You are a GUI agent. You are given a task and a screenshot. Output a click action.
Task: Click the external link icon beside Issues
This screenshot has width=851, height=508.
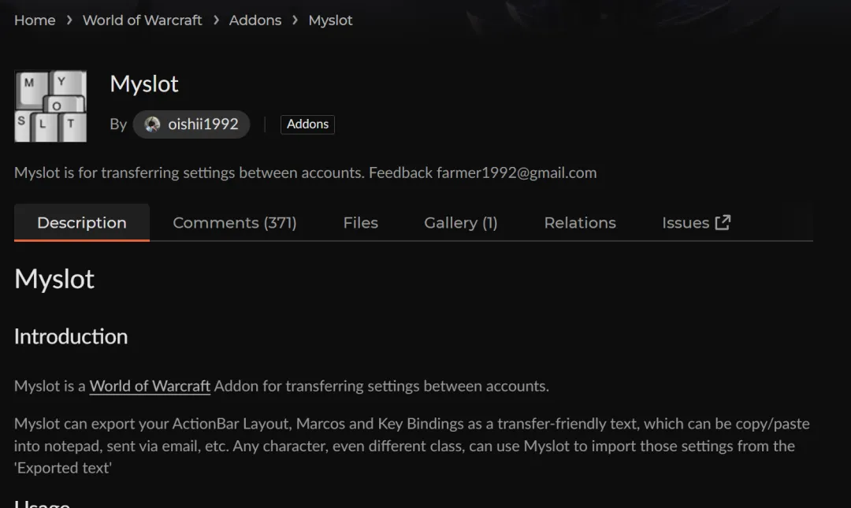coord(723,223)
